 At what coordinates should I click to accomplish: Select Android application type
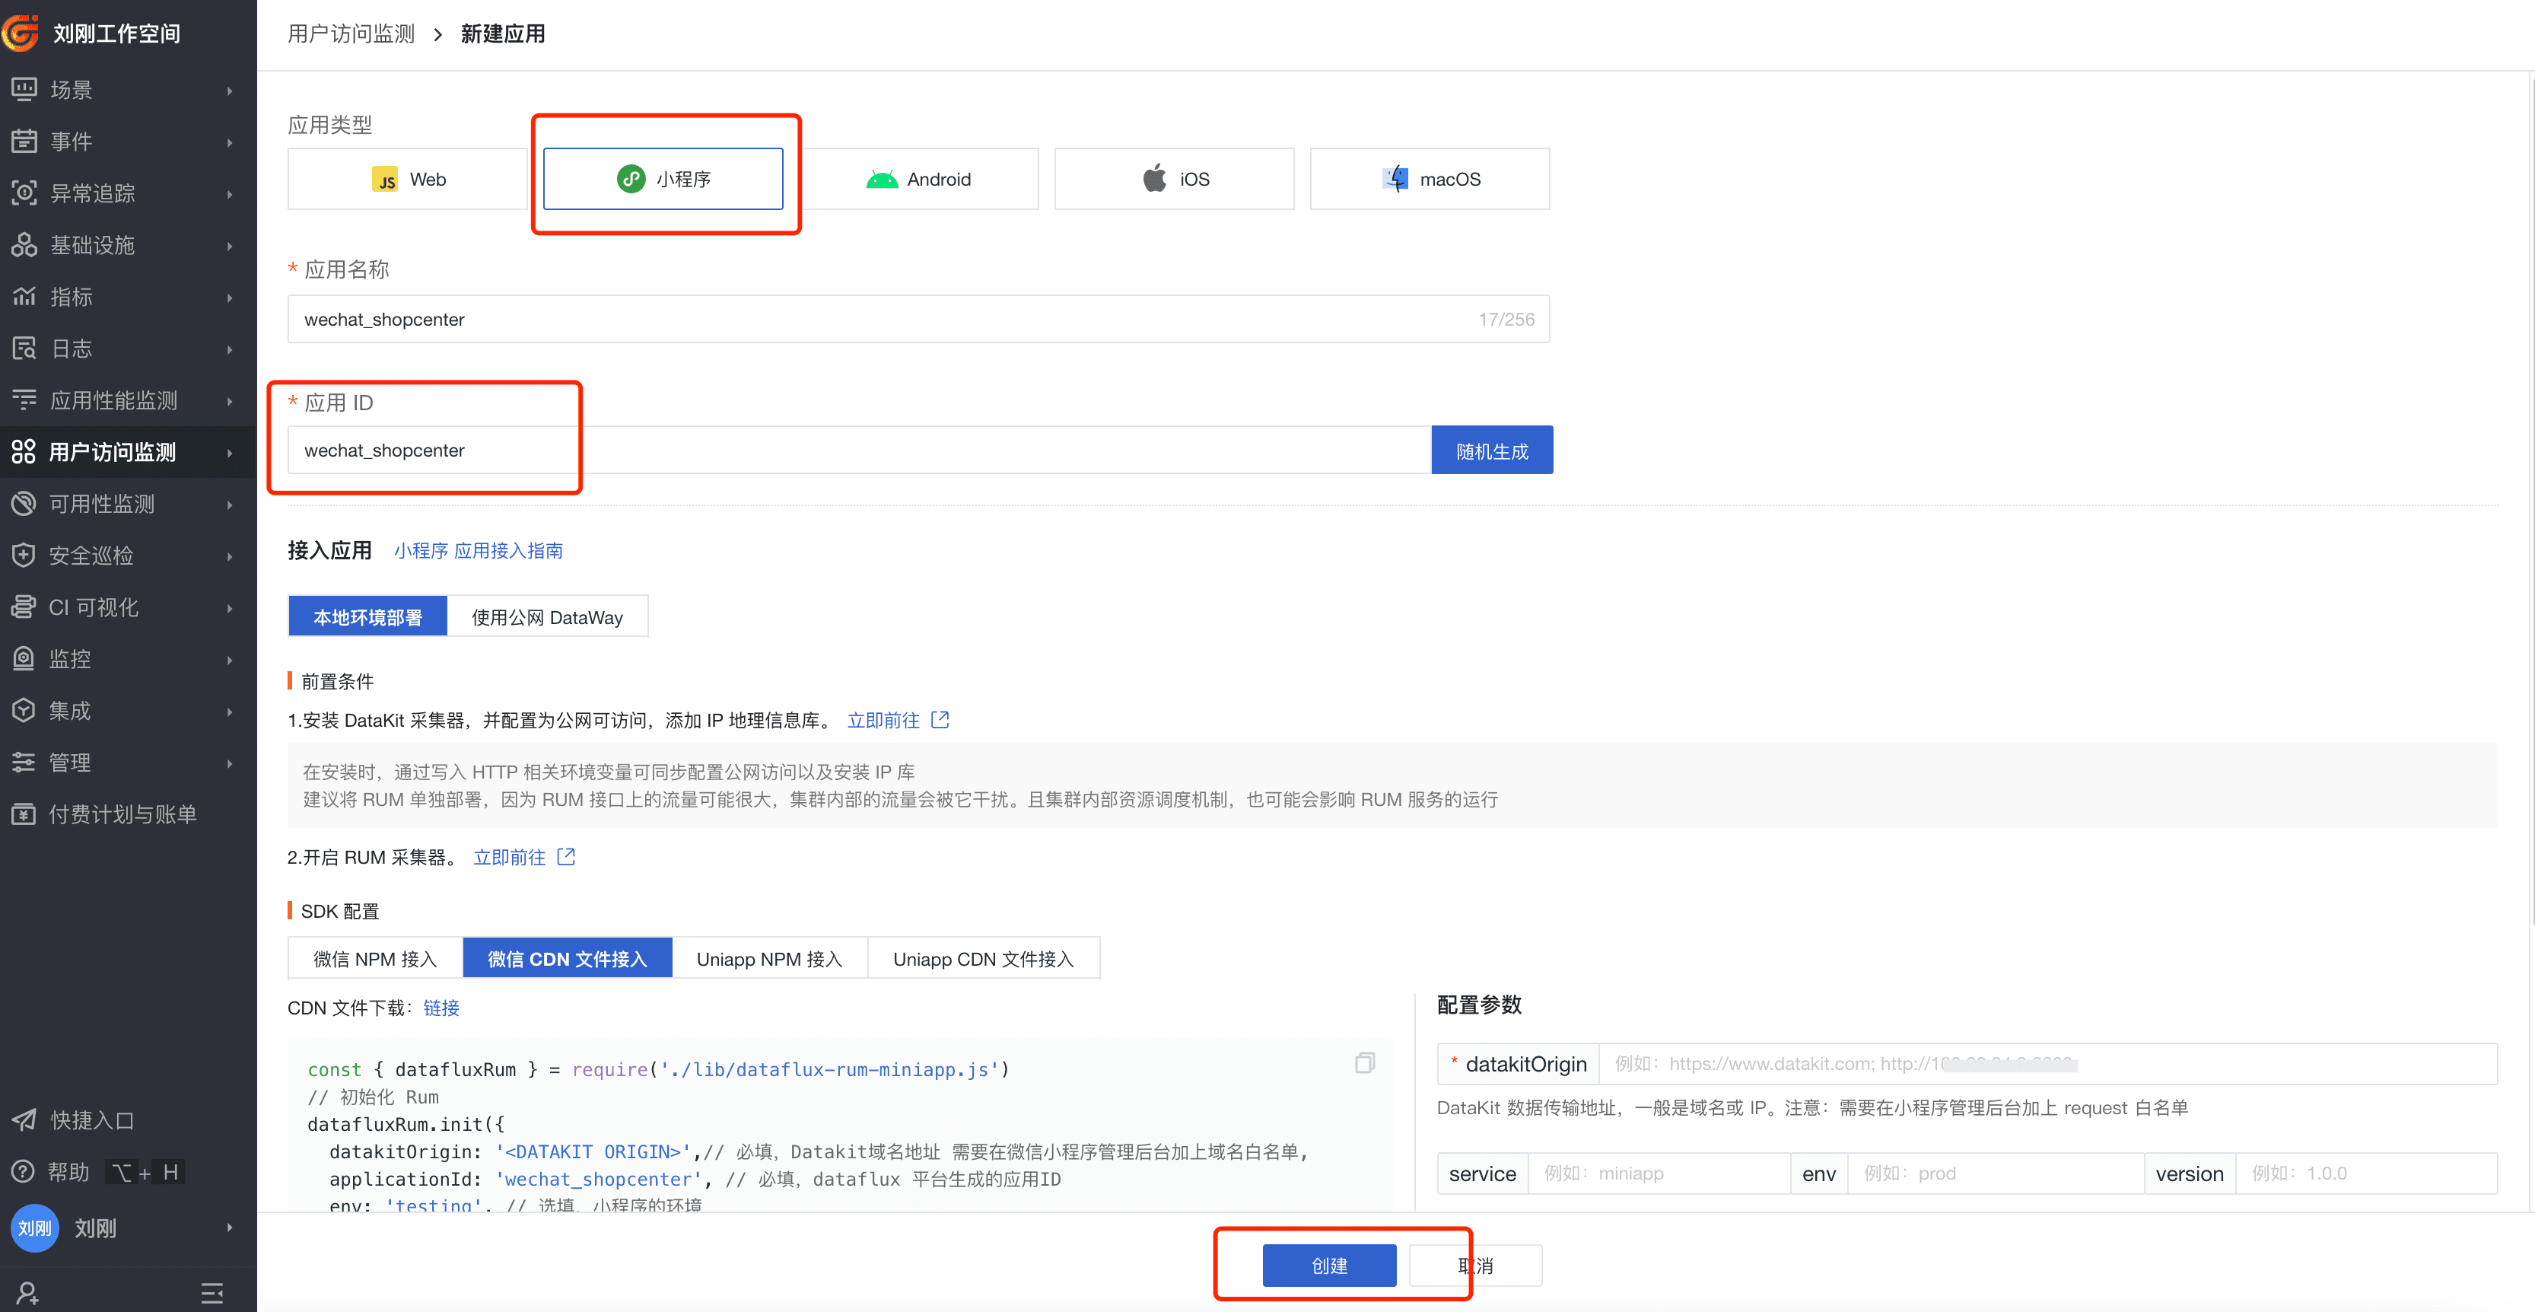(x=919, y=179)
